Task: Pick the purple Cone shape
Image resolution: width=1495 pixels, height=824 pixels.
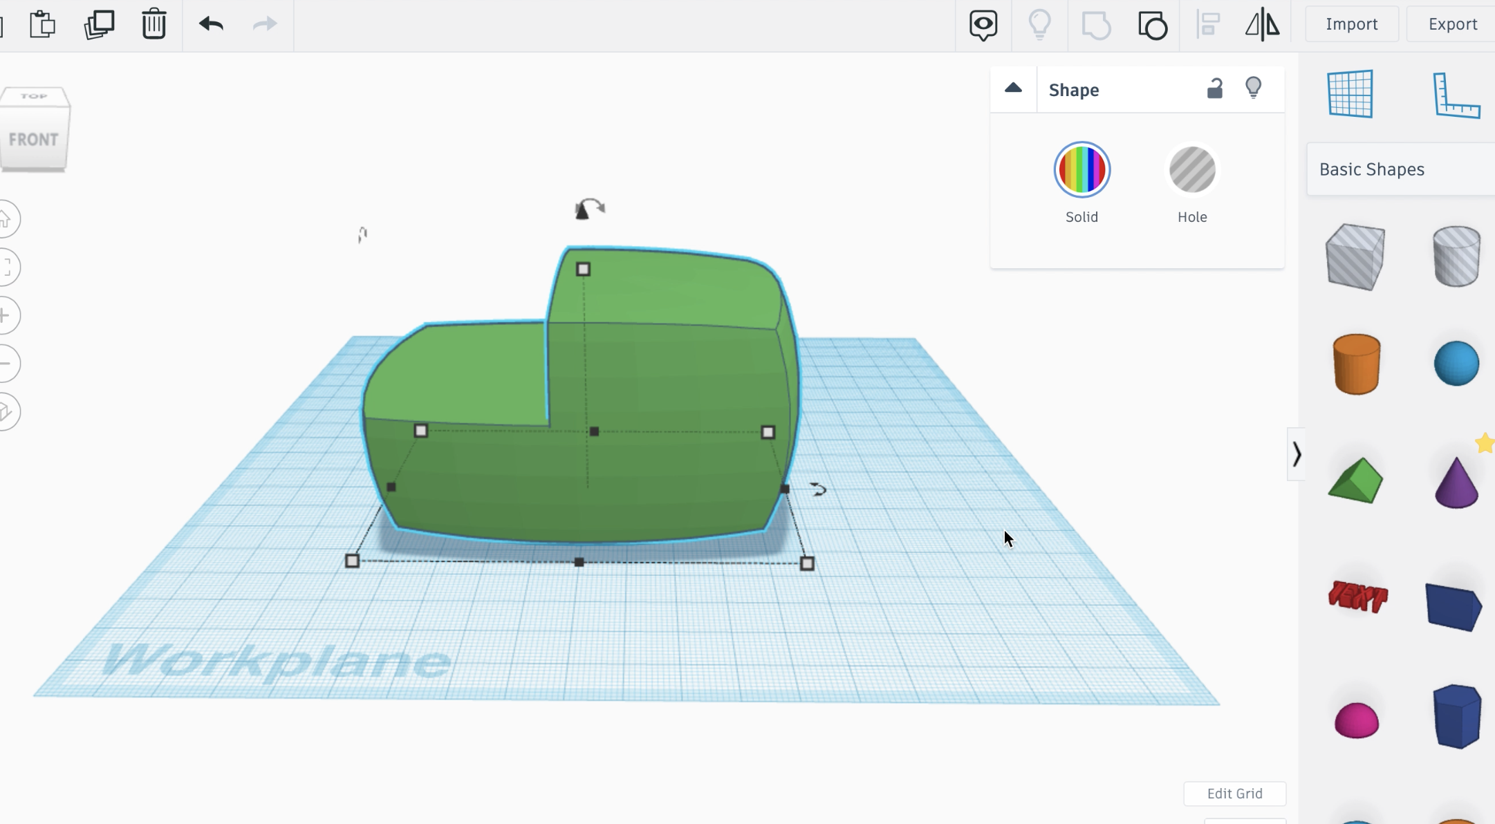Action: click(1456, 483)
